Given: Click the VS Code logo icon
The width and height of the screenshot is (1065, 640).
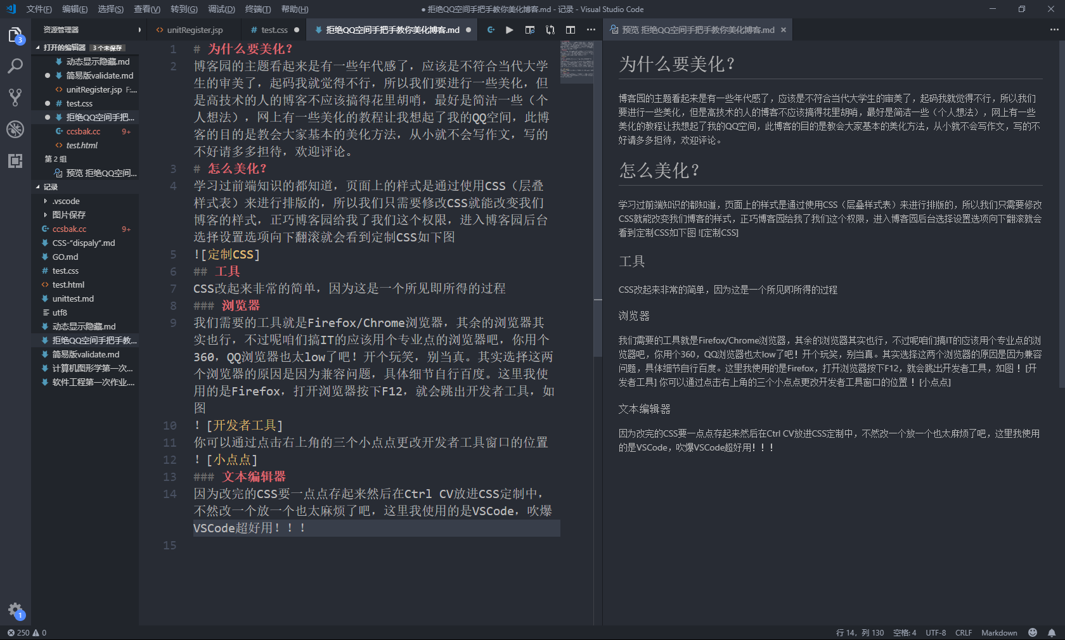Looking at the screenshot, I should click(11, 9).
